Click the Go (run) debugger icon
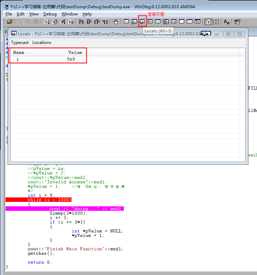 47,22
